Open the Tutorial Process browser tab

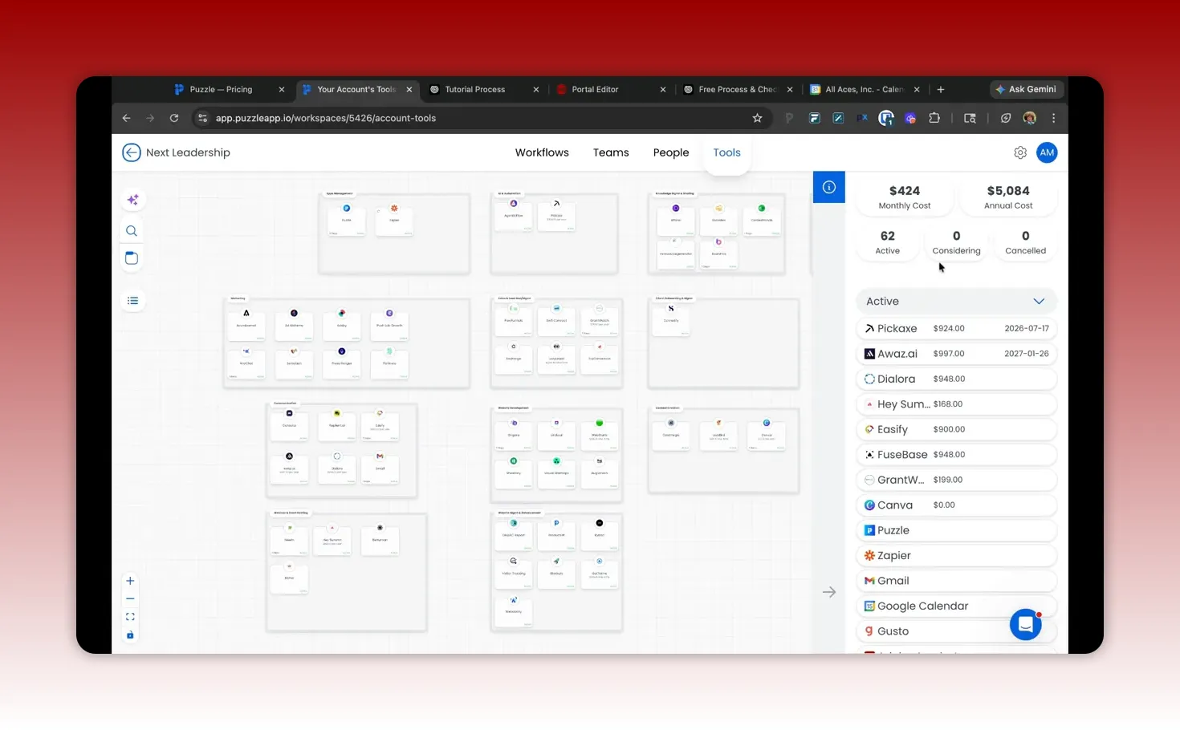click(x=475, y=89)
